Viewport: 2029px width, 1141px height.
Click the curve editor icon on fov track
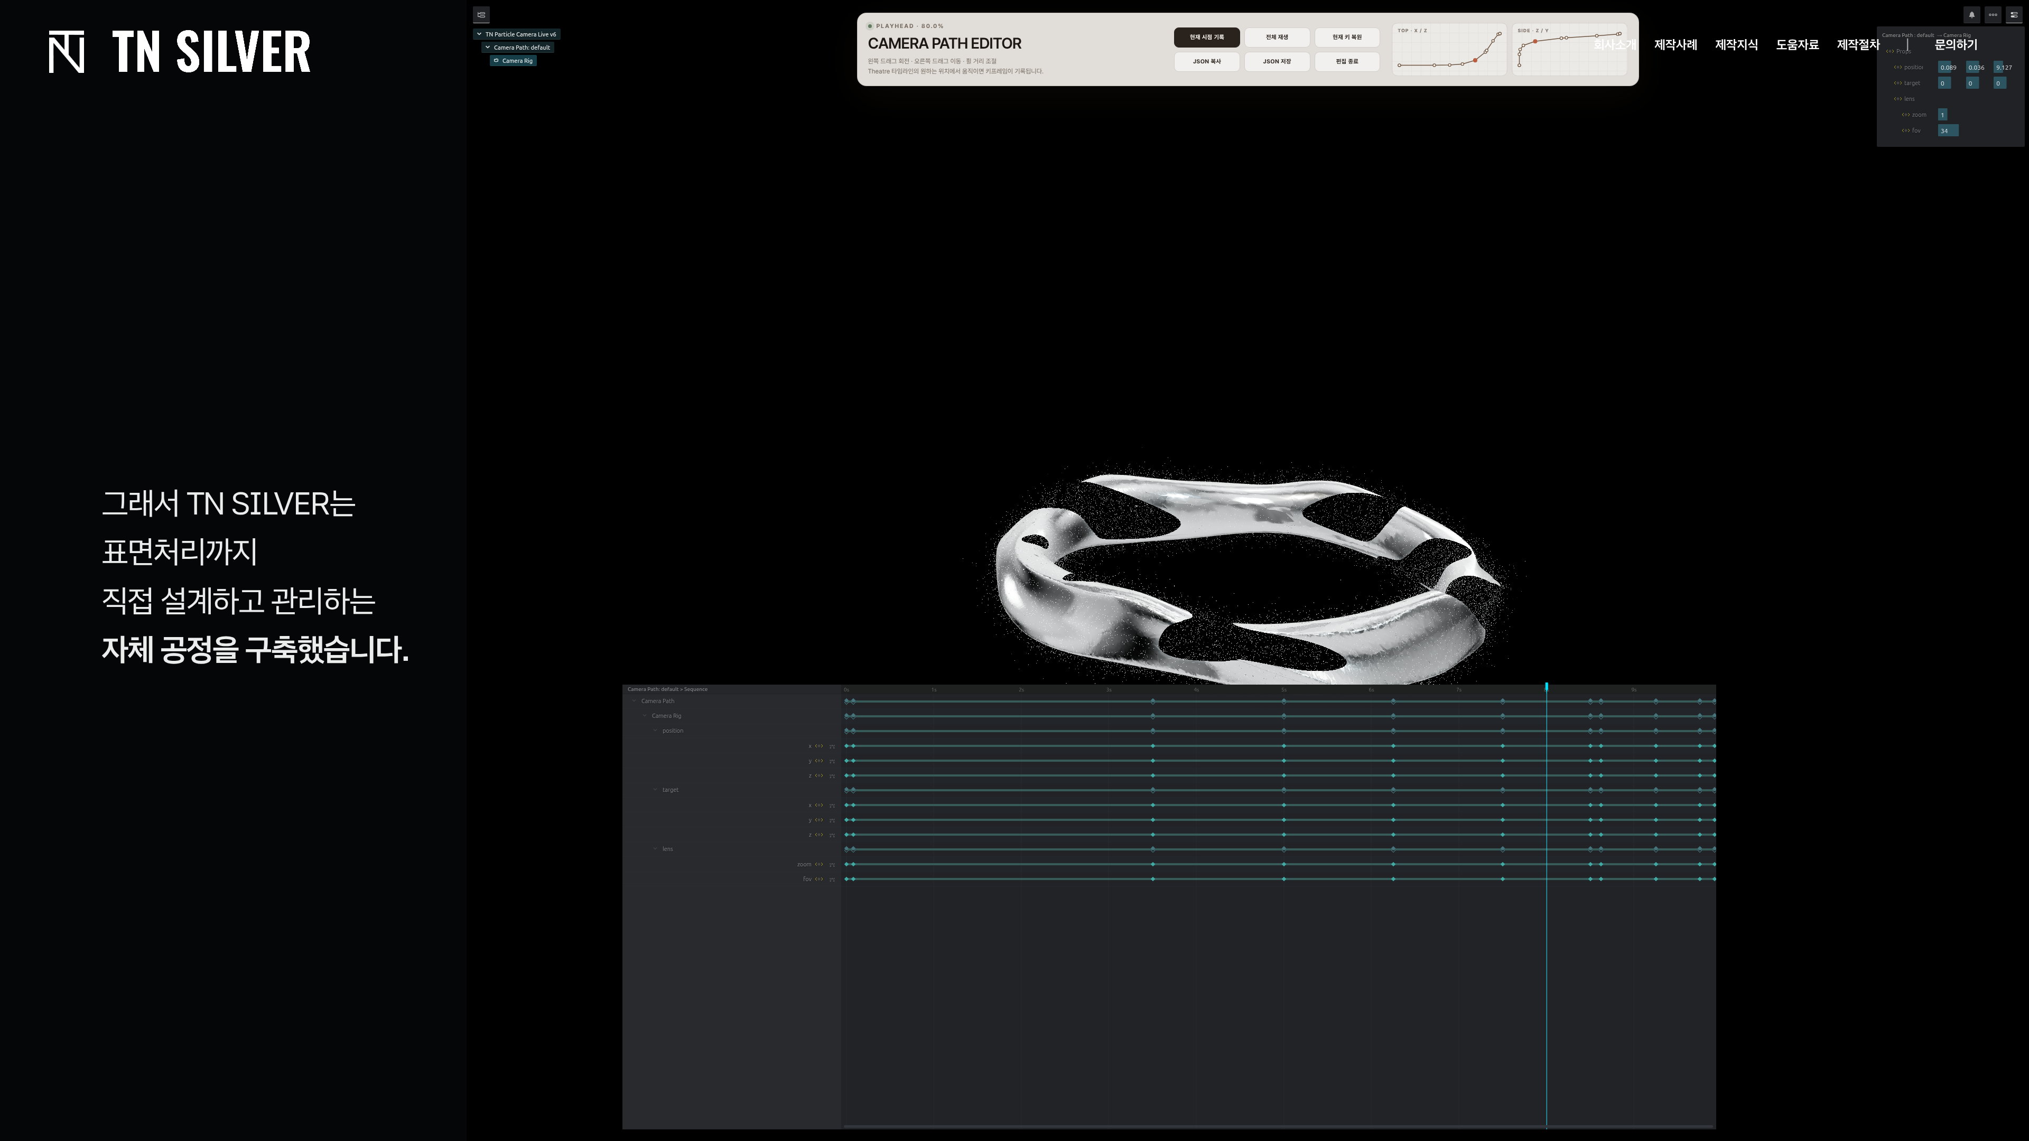(832, 880)
